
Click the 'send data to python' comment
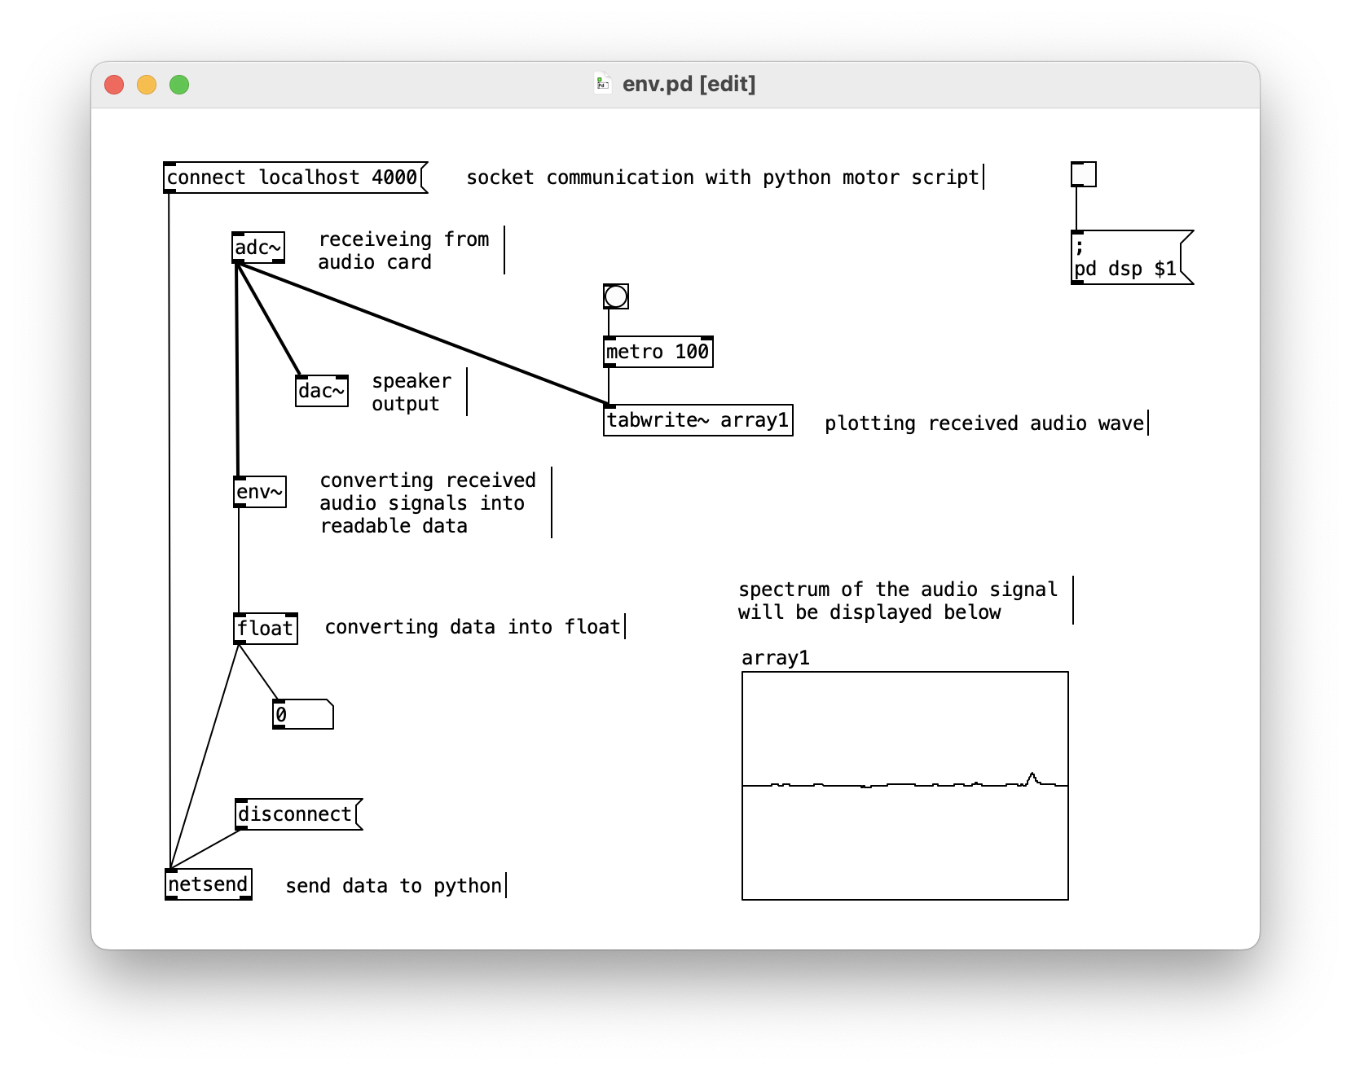[394, 886]
